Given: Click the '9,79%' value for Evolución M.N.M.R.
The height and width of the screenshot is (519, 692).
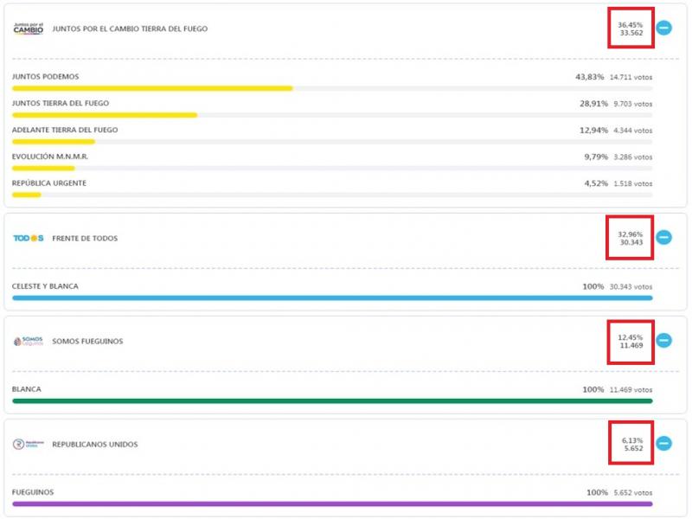Looking at the screenshot, I should point(596,157).
